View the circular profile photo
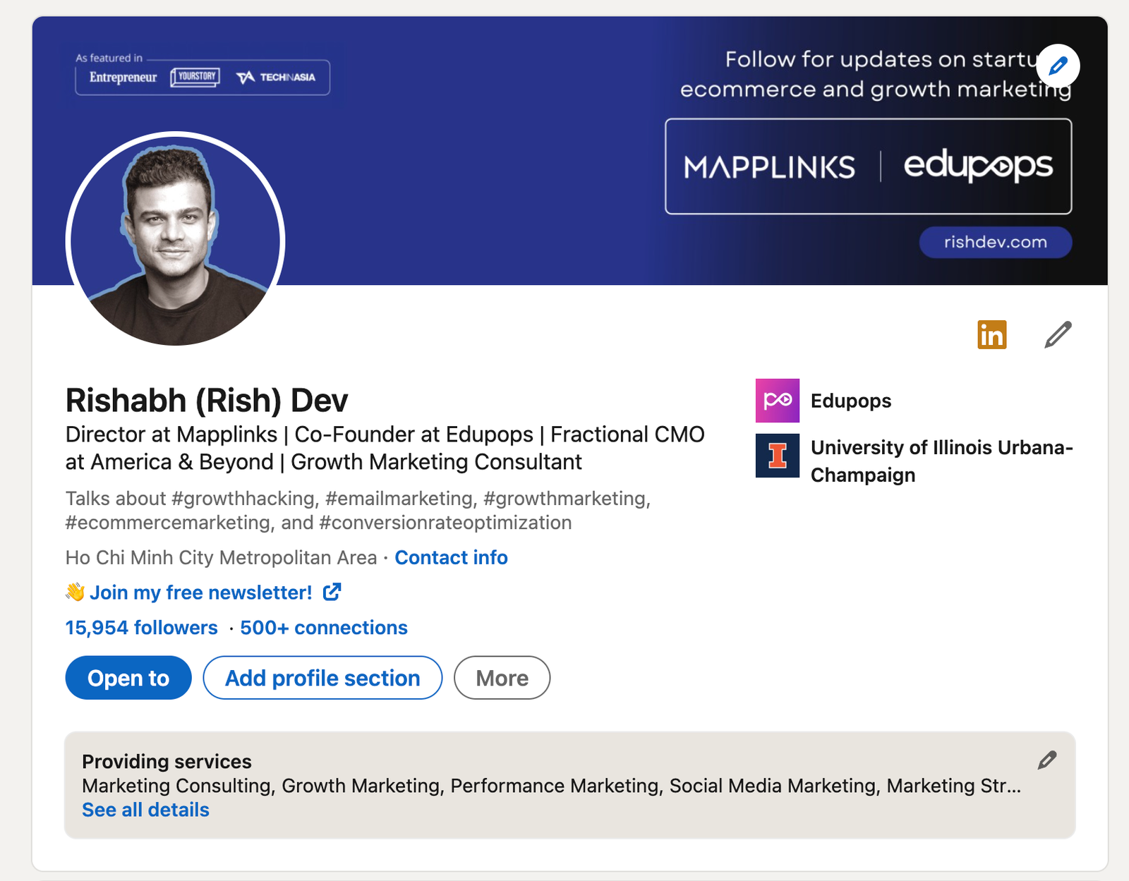 pos(176,240)
